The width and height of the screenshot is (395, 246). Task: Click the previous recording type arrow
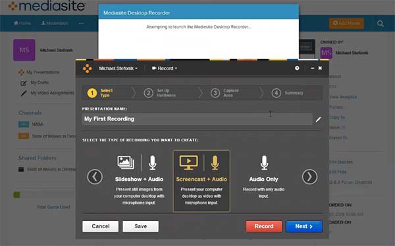click(95, 177)
